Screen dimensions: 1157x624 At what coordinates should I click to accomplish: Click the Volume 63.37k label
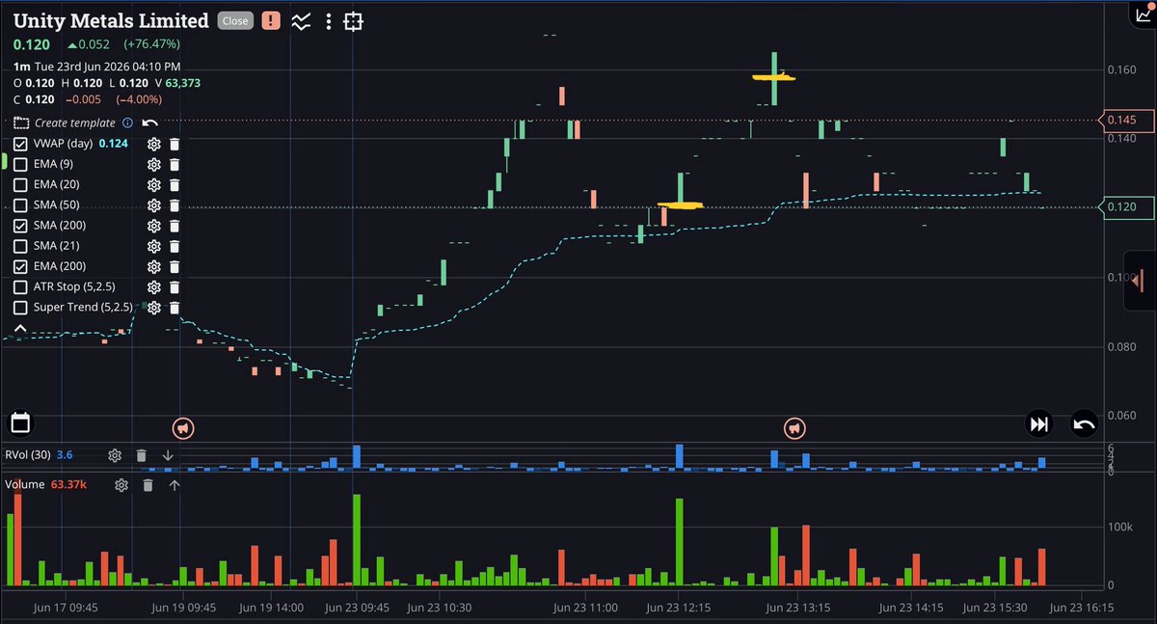[46, 485]
